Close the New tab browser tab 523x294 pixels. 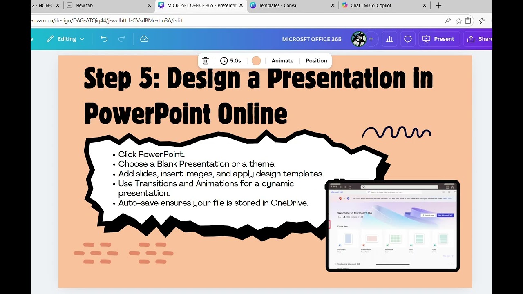pyautogui.click(x=149, y=5)
